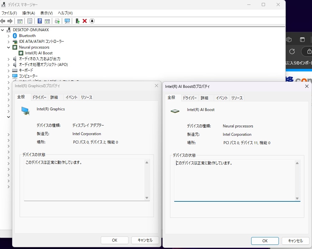Screen dimensions: 312x249
Task: Expand the Bluetooth category
Action: click(x=9, y=36)
